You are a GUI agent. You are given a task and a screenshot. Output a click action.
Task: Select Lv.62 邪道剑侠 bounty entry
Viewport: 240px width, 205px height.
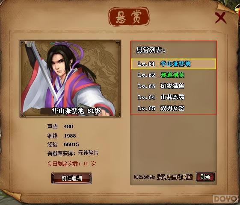pyautogui.click(x=173, y=75)
